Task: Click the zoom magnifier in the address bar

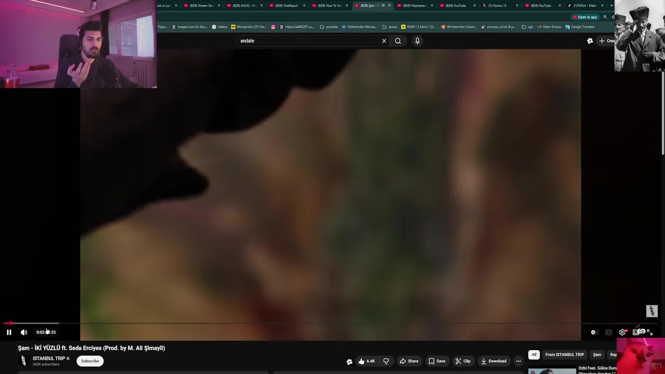Action: coord(605,17)
